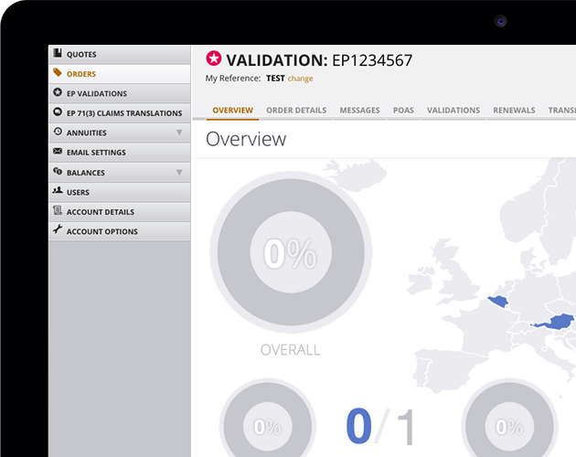Open the Messages tab
This screenshot has width=576, height=457.
359,111
